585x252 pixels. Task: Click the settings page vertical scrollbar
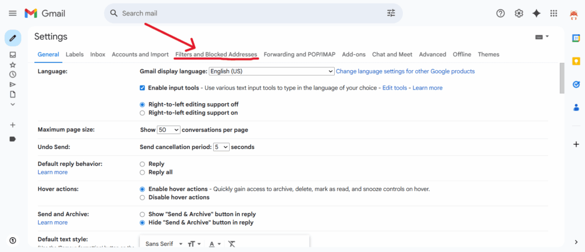(x=562, y=78)
